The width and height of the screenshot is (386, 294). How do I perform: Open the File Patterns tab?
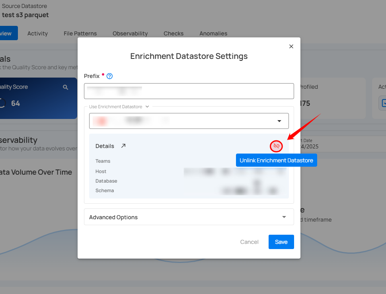pos(80,33)
